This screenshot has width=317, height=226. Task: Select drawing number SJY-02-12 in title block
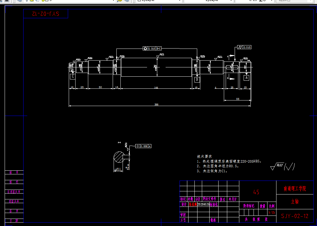click(x=295, y=216)
